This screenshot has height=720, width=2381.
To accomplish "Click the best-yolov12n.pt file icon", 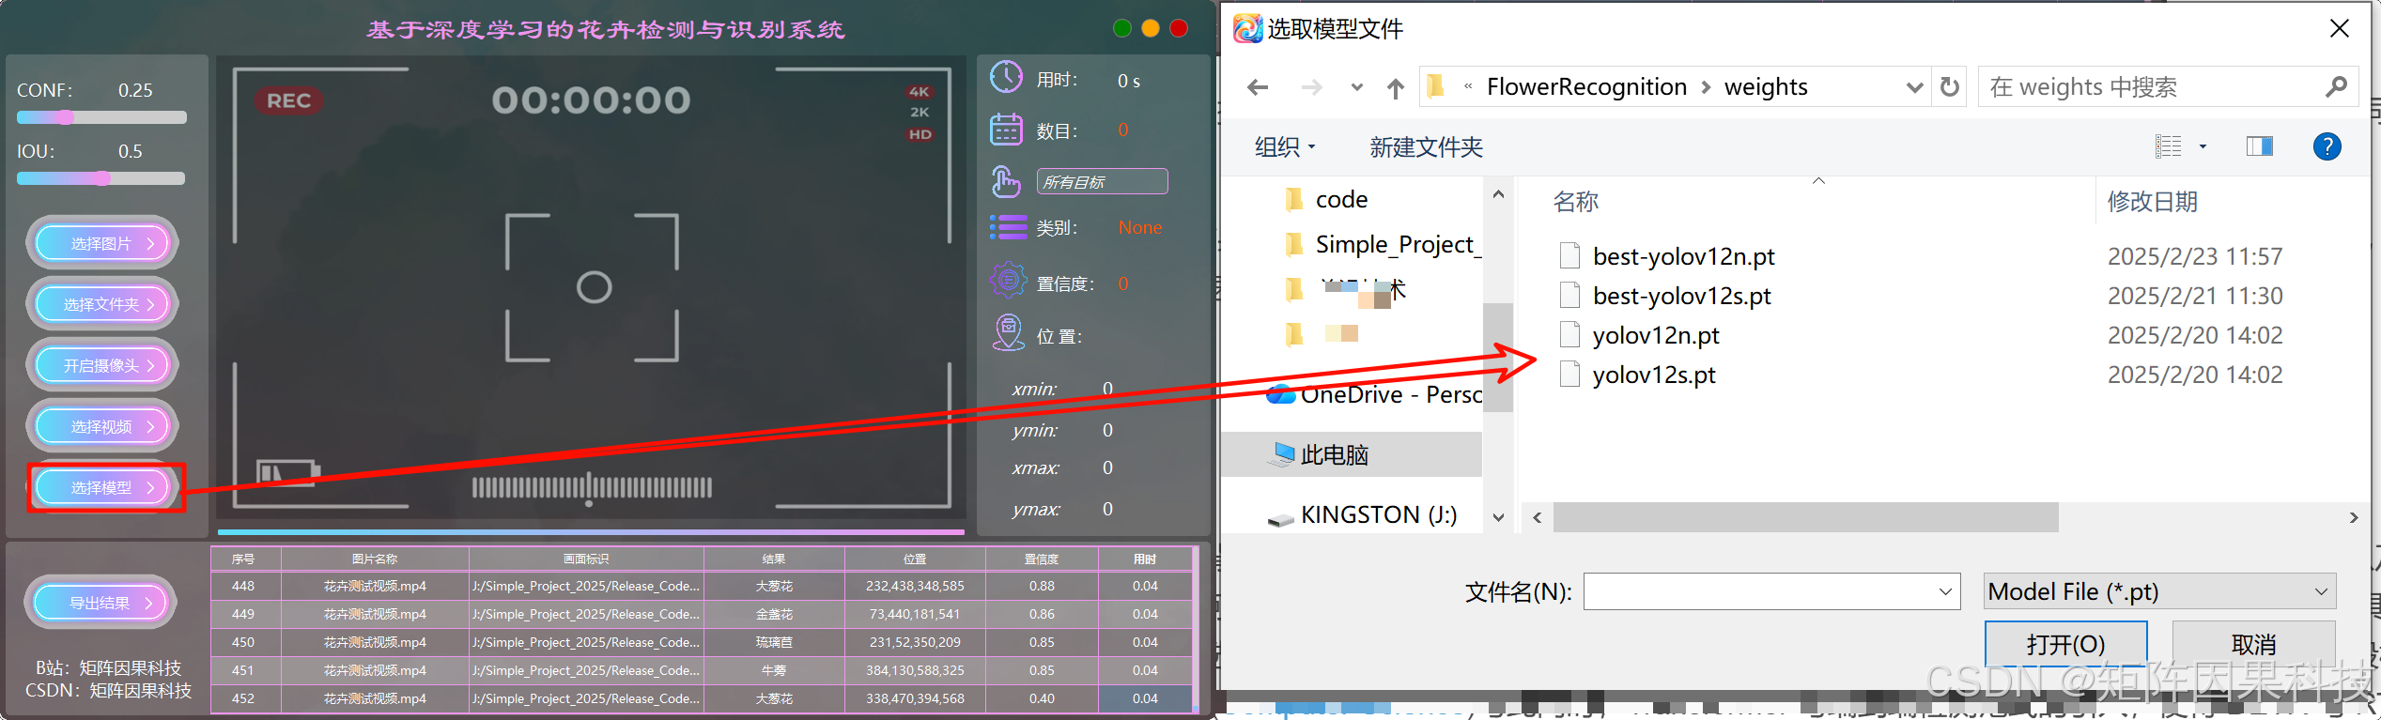I will pos(1569,256).
